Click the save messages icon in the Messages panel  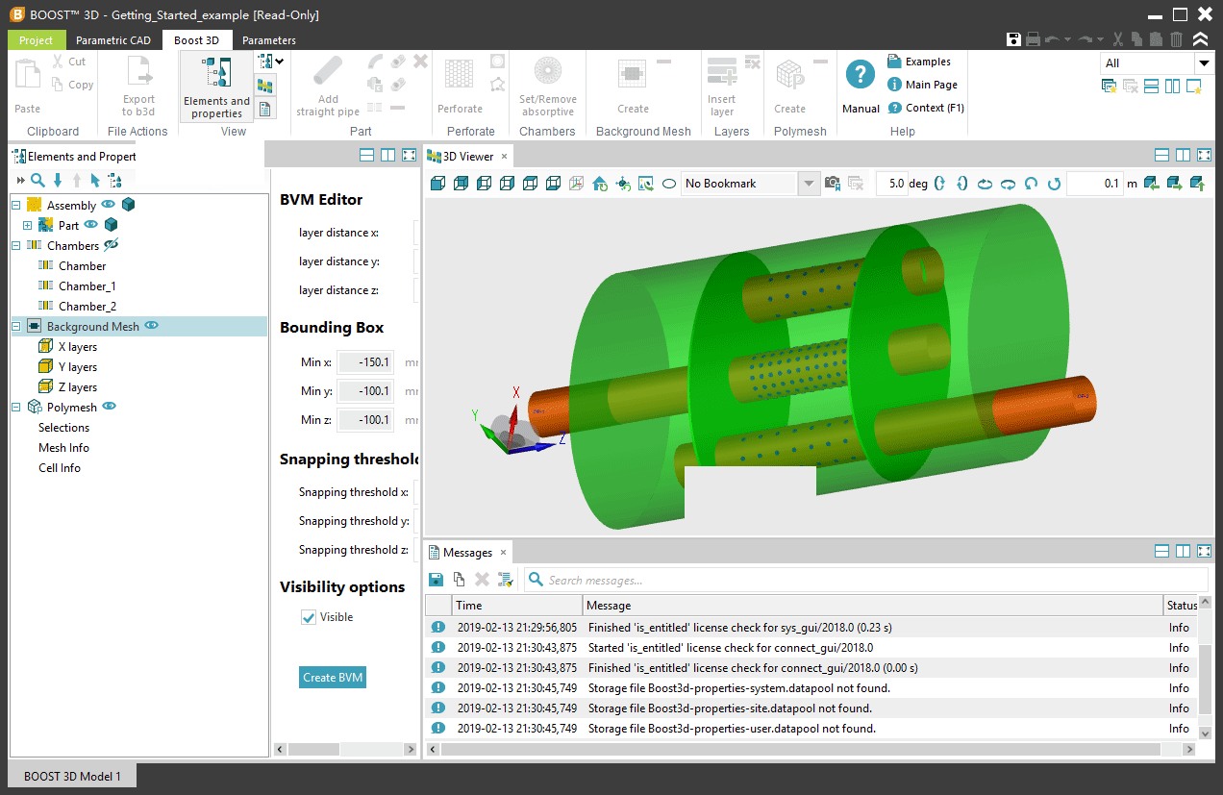pos(436,579)
